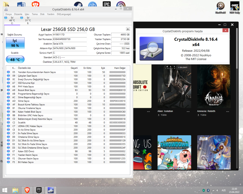Open Epic Games launcher from the taskbar
243x194 pixels.
(x=39, y=190)
